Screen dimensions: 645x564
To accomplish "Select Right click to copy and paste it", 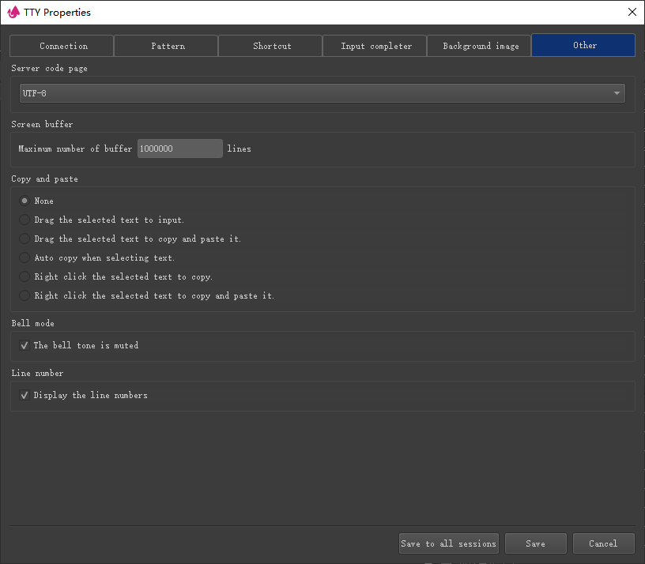I will [x=25, y=295].
